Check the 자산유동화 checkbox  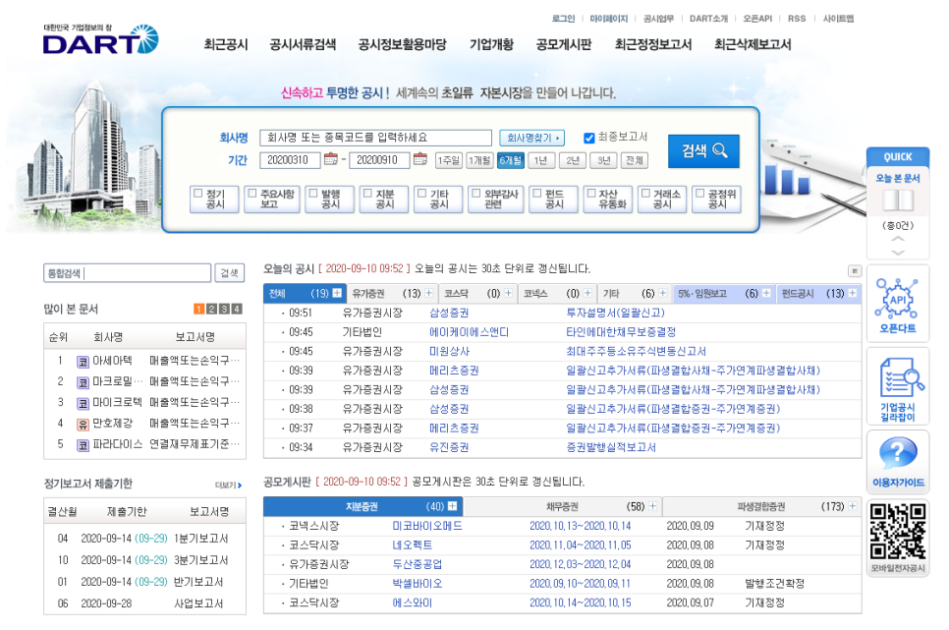coord(591,194)
